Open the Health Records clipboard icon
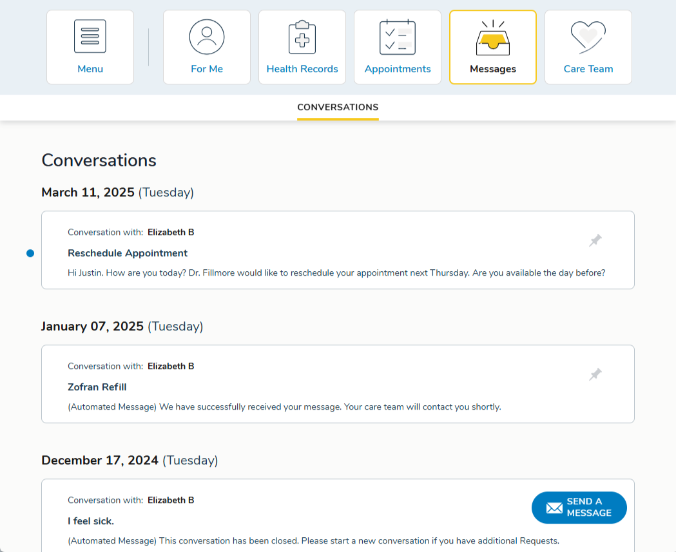Viewport: 676px width, 552px height. (302, 37)
